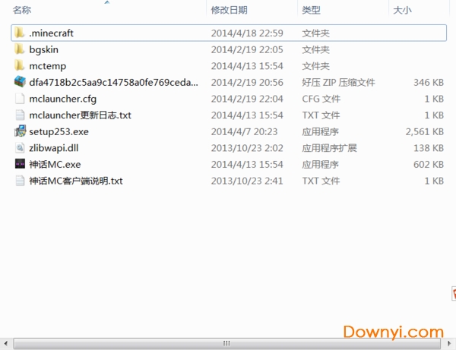Click the 大小 column header
This screenshot has width=456, height=350.
(401, 10)
